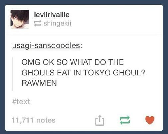Click the word RAWMEN in the quote
Viewport: 168px width, 134px height.
coord(39,83)
